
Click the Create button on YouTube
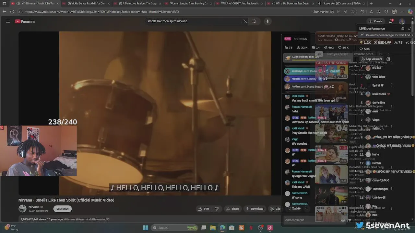375,21
